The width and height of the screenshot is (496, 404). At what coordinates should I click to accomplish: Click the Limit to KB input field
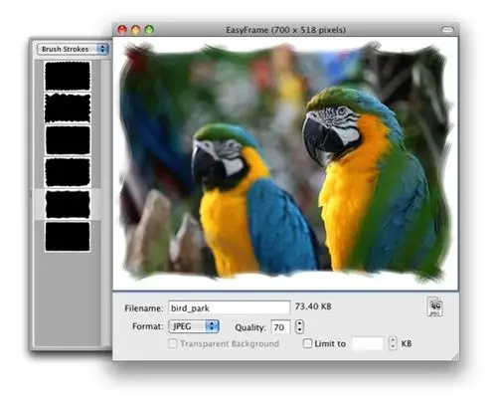pyautogui.click(x=367, y=343)
